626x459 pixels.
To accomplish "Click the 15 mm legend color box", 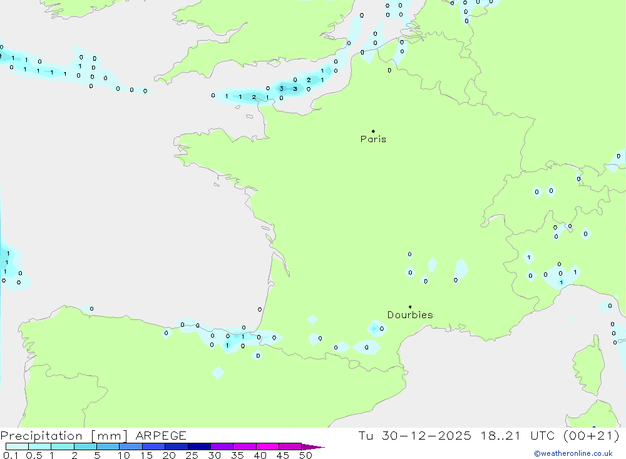I will [x=154, y=446].
